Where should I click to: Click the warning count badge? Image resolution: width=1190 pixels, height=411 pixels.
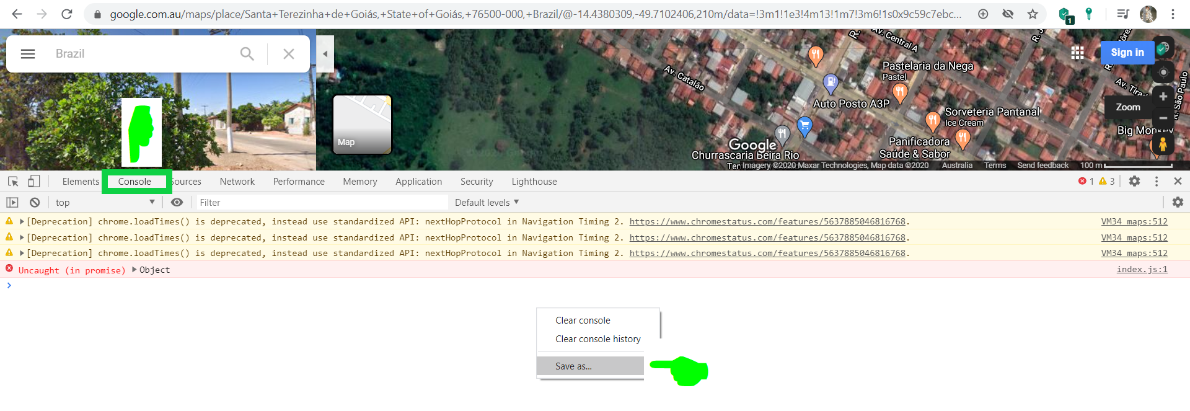(x=1107, y=181)
